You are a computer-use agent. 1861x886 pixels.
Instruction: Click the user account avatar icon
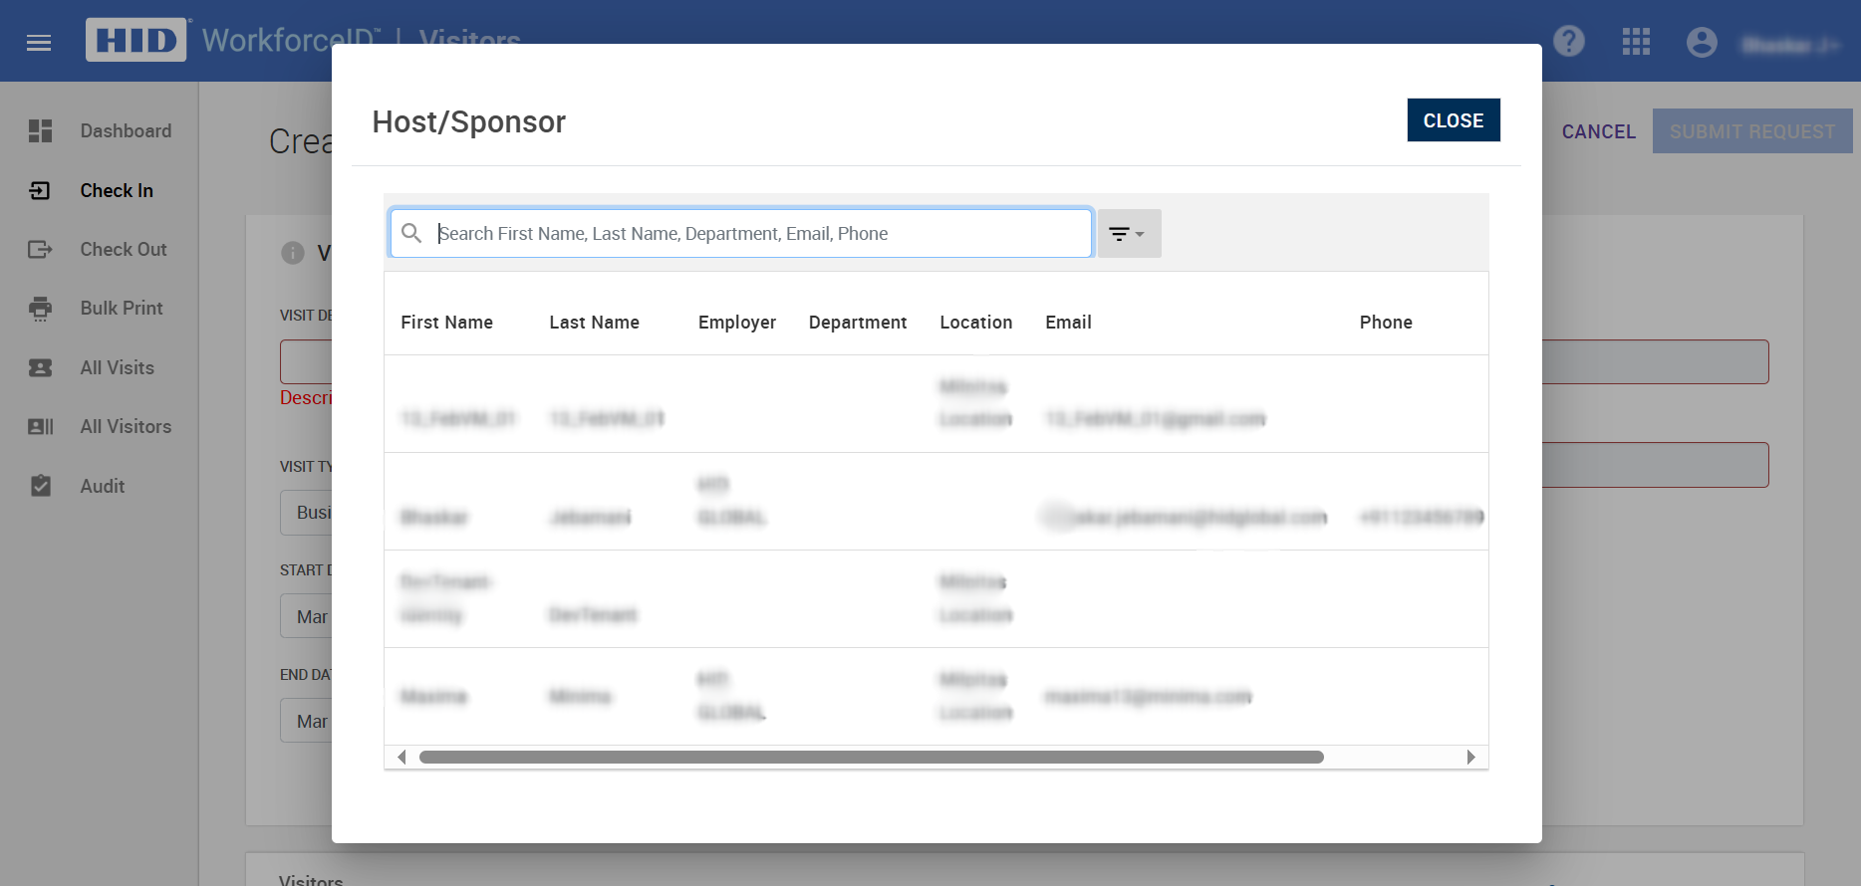point(1702,42)
